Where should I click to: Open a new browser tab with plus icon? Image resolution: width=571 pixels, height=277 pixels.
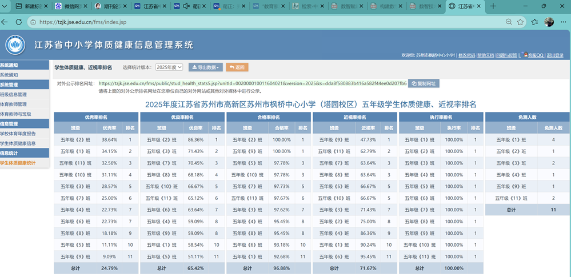coord(493,6)
